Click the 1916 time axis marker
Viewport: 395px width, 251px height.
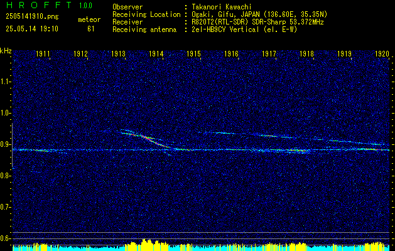click(x=232, y=53)
